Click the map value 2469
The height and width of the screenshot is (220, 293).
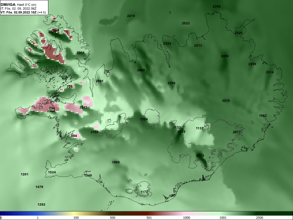141,70
